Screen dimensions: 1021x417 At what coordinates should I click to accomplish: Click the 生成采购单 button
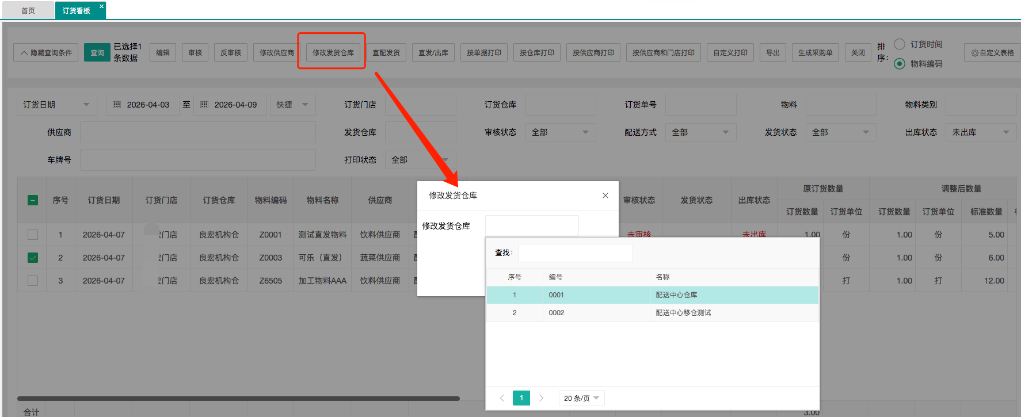[x=816, y=53]
